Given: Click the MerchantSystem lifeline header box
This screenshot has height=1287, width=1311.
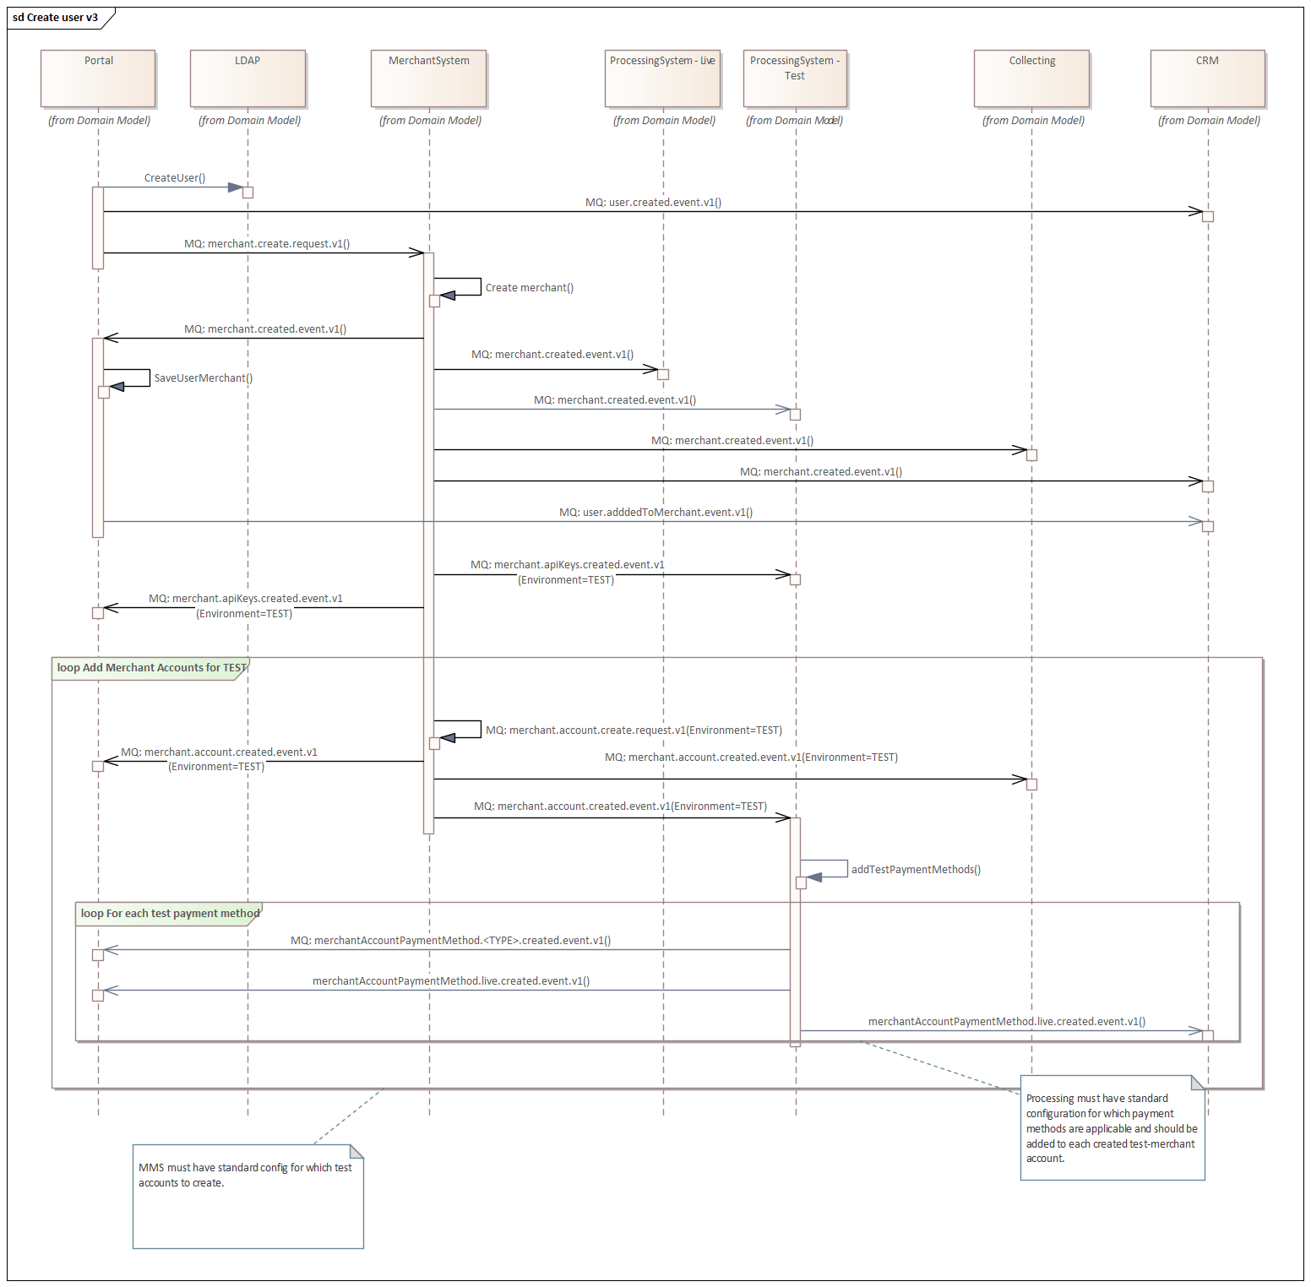Looking at the screenshot, I should point(428,78).
